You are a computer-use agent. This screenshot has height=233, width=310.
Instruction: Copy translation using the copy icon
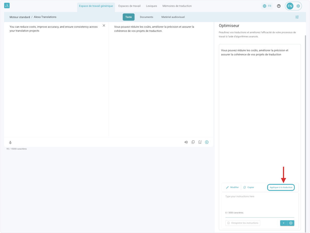coord(193,142)
